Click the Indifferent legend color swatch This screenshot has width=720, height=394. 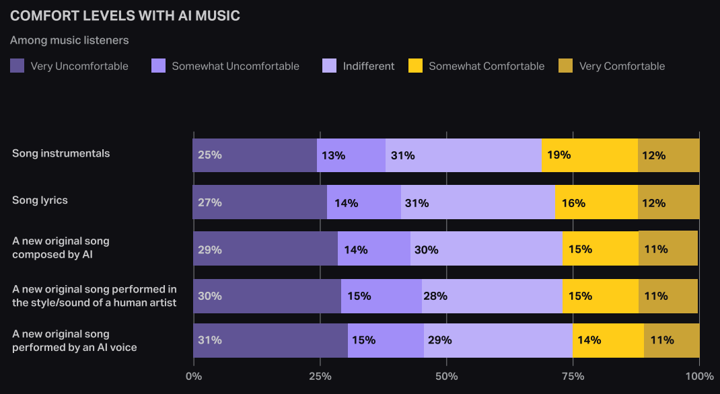point(330,66)
